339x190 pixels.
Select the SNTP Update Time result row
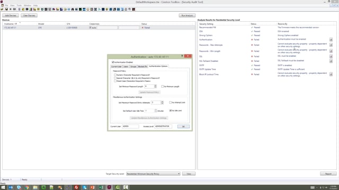(x=267, y=69)
